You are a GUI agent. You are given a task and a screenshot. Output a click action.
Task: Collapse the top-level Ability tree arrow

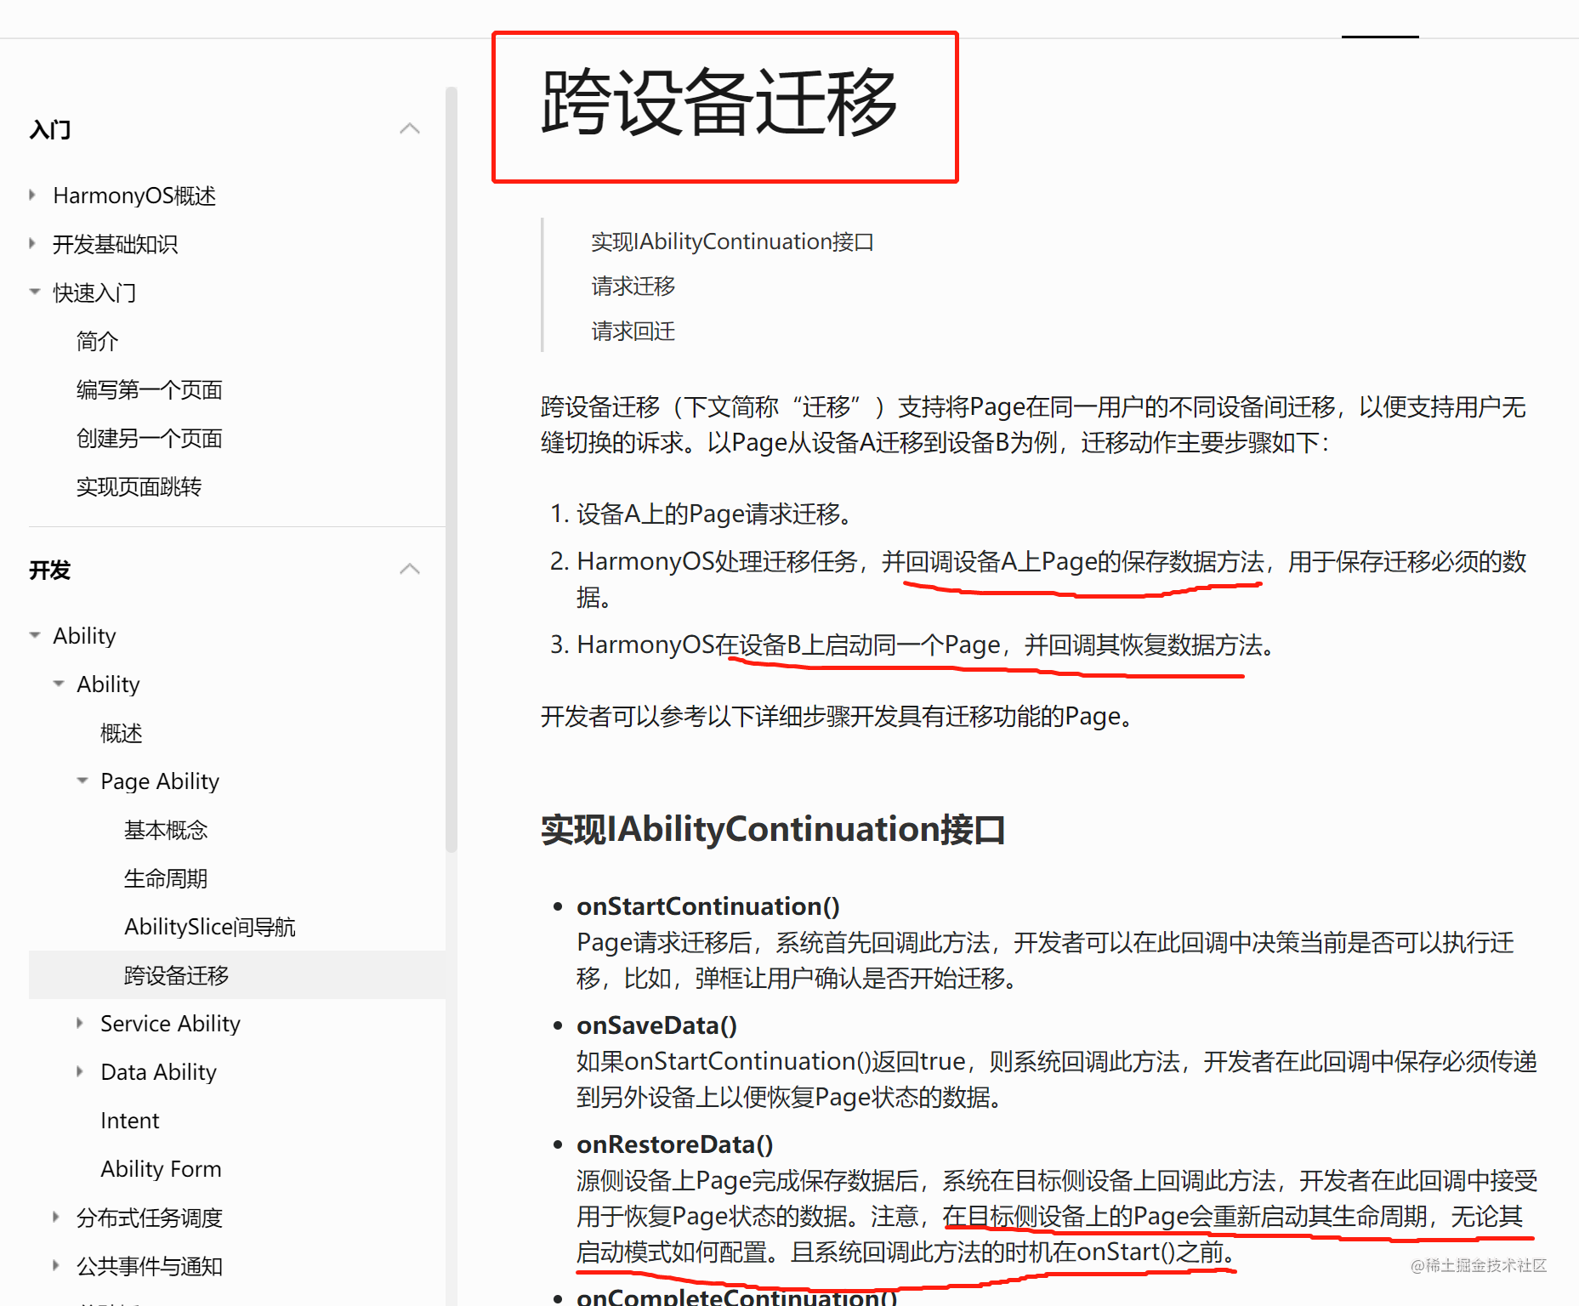(x=35, y=635)
